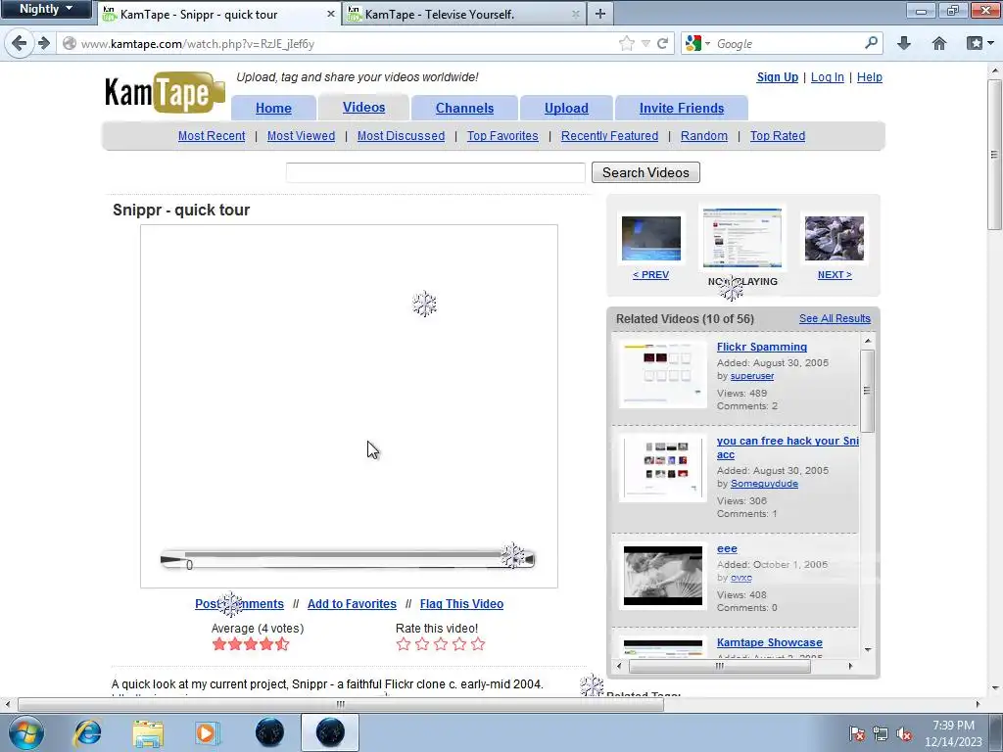The height and width of the screenshot is (752, 1003).
Task: Click the clock in system tray
Action: pyautogui.click(x=953, y=733)
